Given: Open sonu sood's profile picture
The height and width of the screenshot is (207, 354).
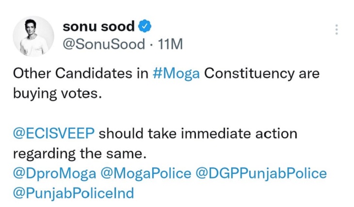Looking at the screenshot, I should (36, 36).
